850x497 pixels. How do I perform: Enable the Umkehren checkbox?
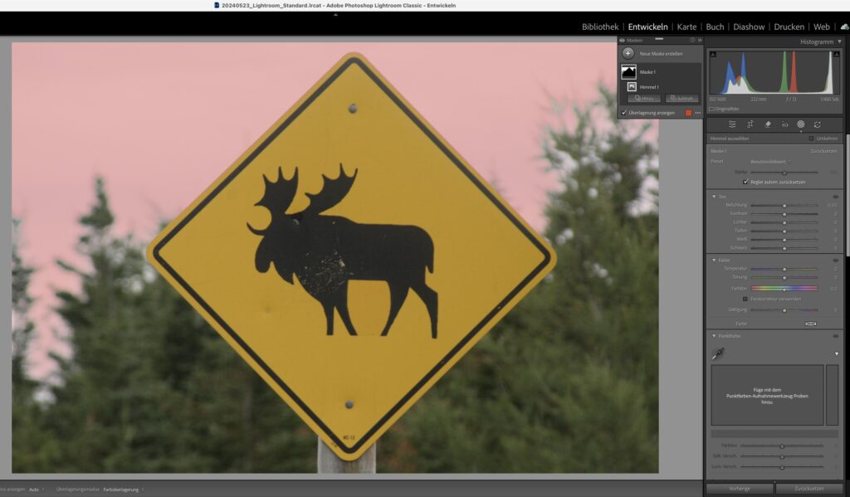(811, 139)
